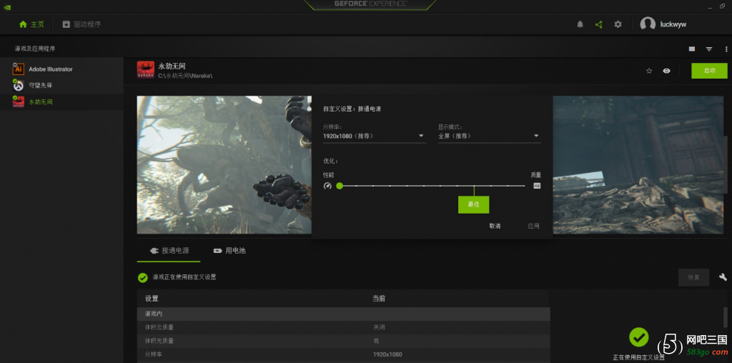
Task: Select Adobe Illustrator in the games list
Action: pos(61,69)
